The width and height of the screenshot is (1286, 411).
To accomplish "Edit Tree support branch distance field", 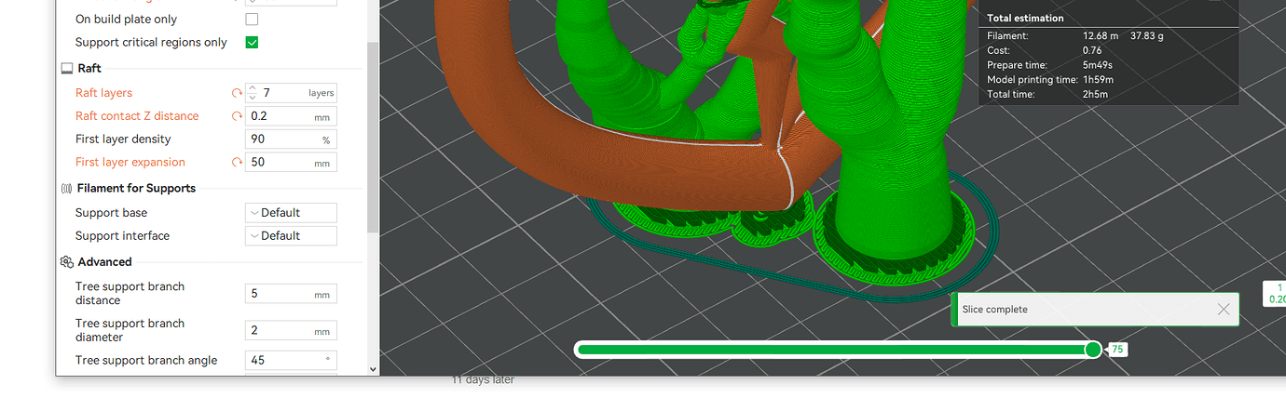I will (291, 294).
